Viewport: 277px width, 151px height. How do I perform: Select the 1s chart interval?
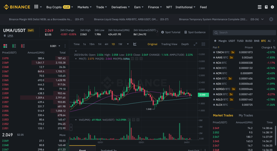coord(84,44)
